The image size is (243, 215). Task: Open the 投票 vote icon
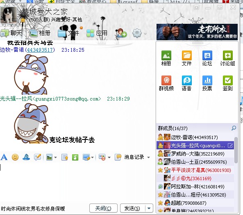click(x=207, y=80)
